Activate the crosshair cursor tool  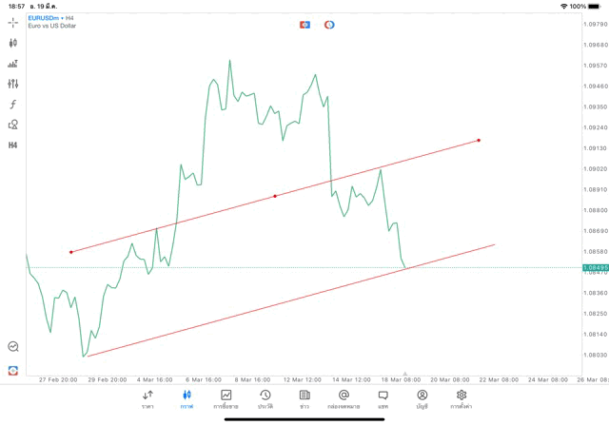pos(13,22)
